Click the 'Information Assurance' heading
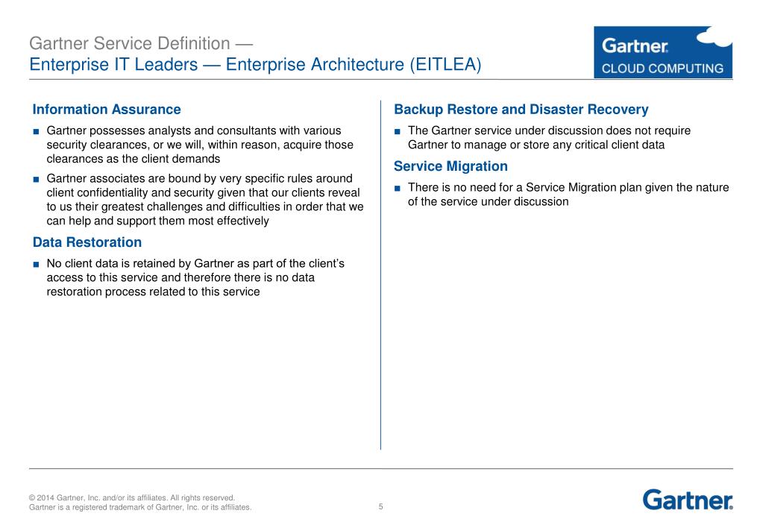 pos(107,110)
